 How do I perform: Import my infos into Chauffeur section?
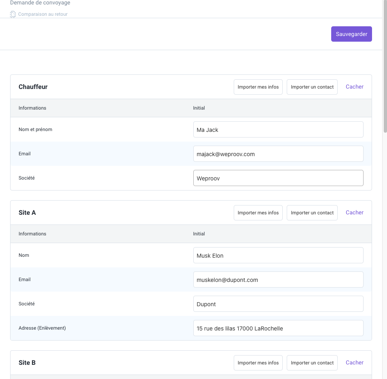pyautogui.click(x=258, y=87)
